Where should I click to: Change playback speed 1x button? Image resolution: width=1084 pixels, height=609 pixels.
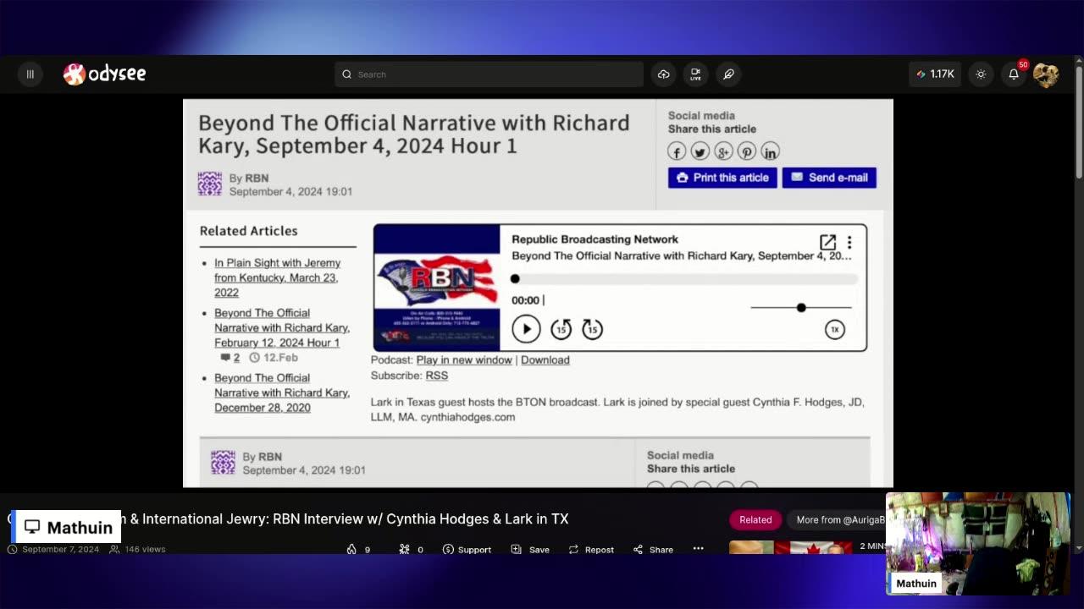coord(835,330)
